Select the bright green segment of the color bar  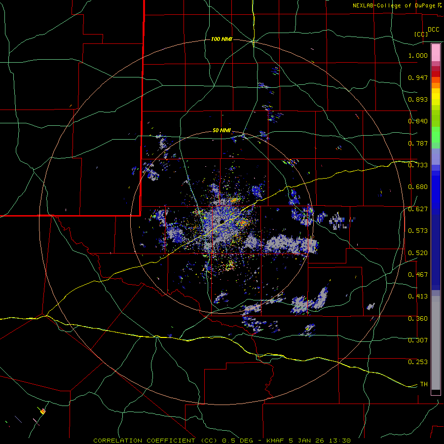pos(436,135)
